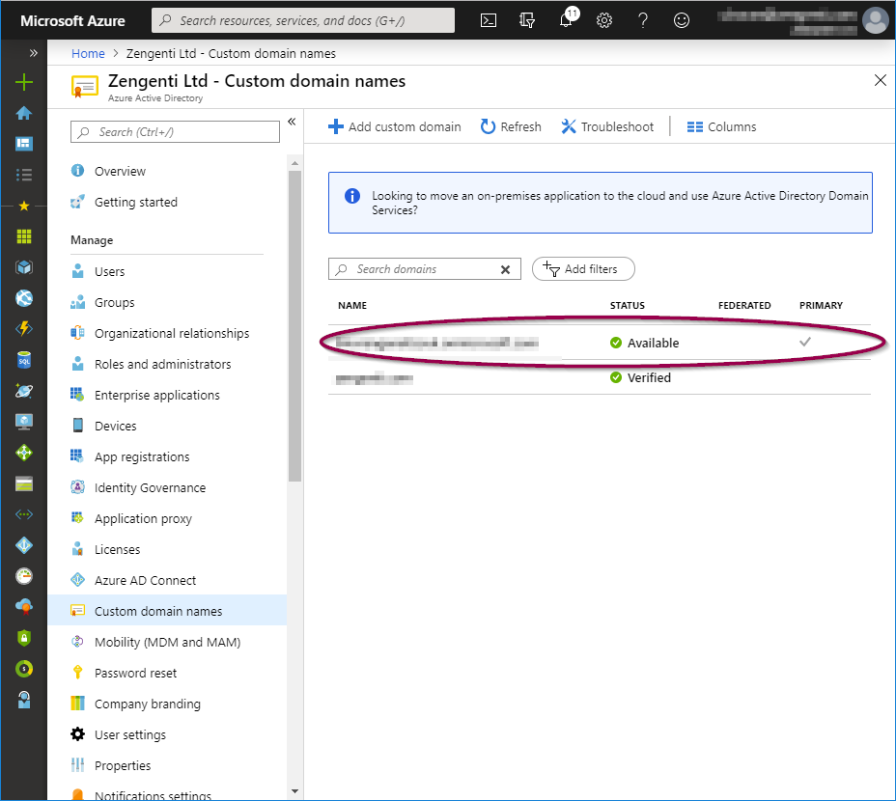896x801 pixels.
Task: Open Monitor gauge icon in sidebar
Action: coord(24,576)
